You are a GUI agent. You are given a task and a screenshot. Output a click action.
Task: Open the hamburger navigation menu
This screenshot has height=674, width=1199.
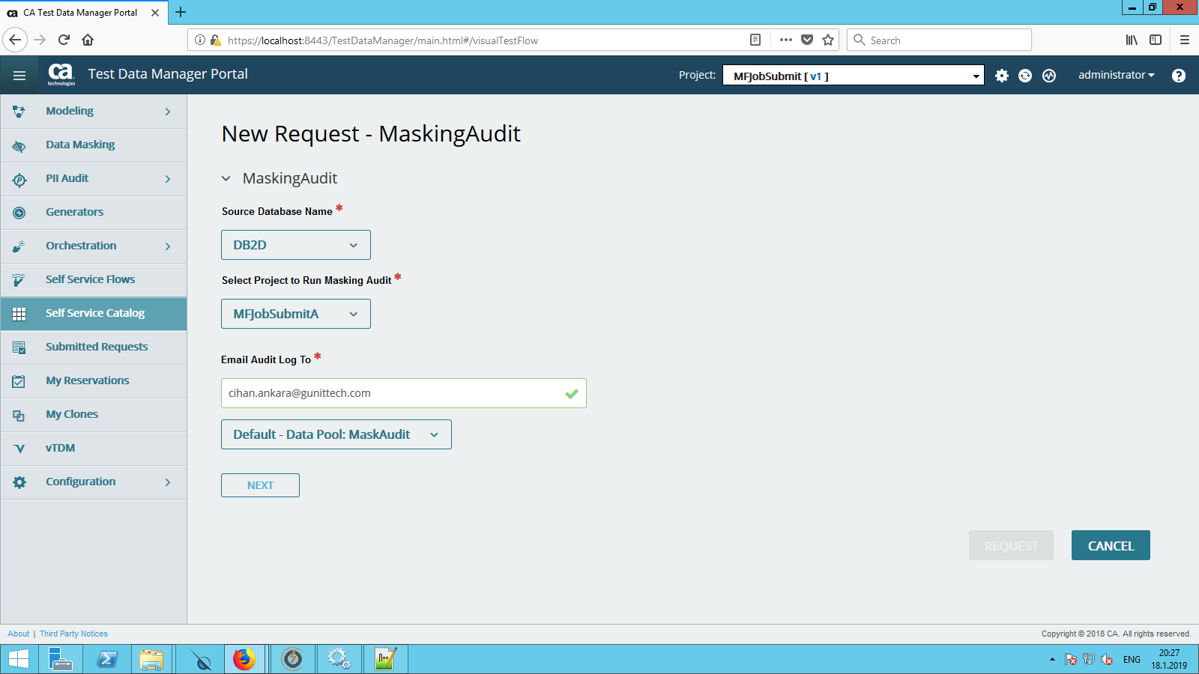(x=19, y=75)
